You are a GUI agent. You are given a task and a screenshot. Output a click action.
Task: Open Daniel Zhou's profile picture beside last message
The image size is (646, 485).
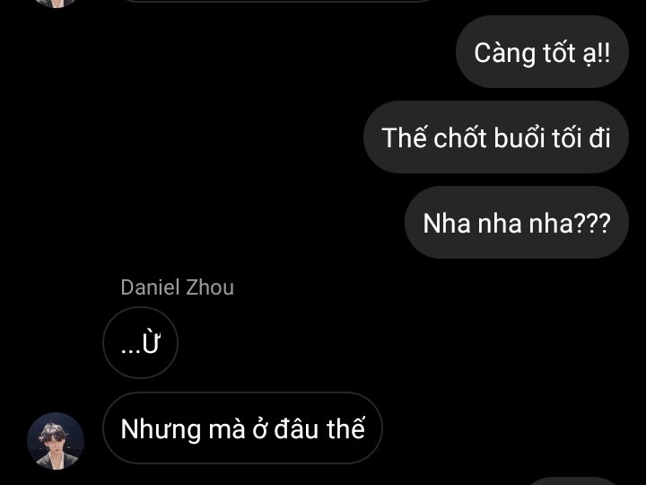56,441
